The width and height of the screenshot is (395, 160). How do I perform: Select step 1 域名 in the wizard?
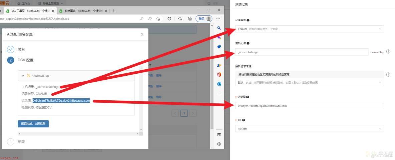(16, 50)
